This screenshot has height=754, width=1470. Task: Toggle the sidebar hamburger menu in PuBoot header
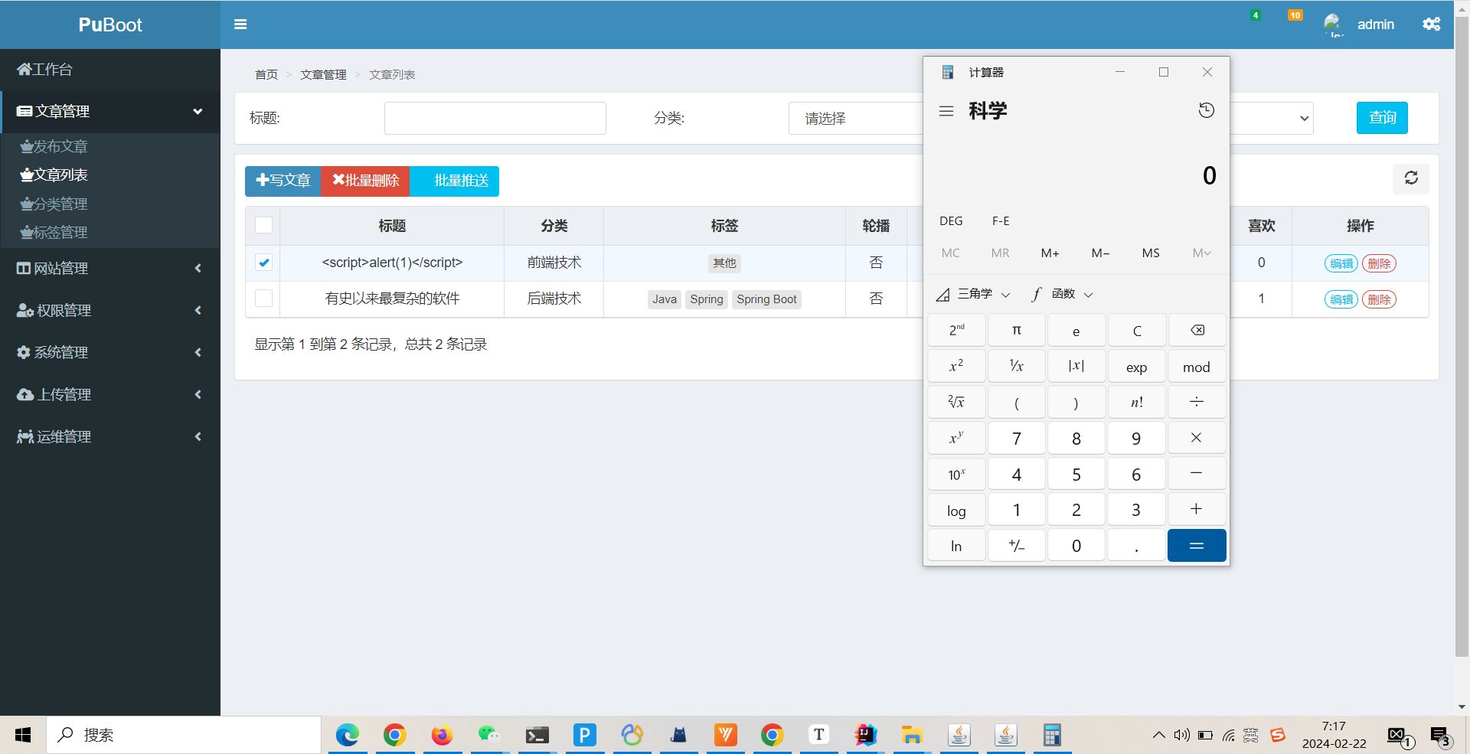coord(240,24)
